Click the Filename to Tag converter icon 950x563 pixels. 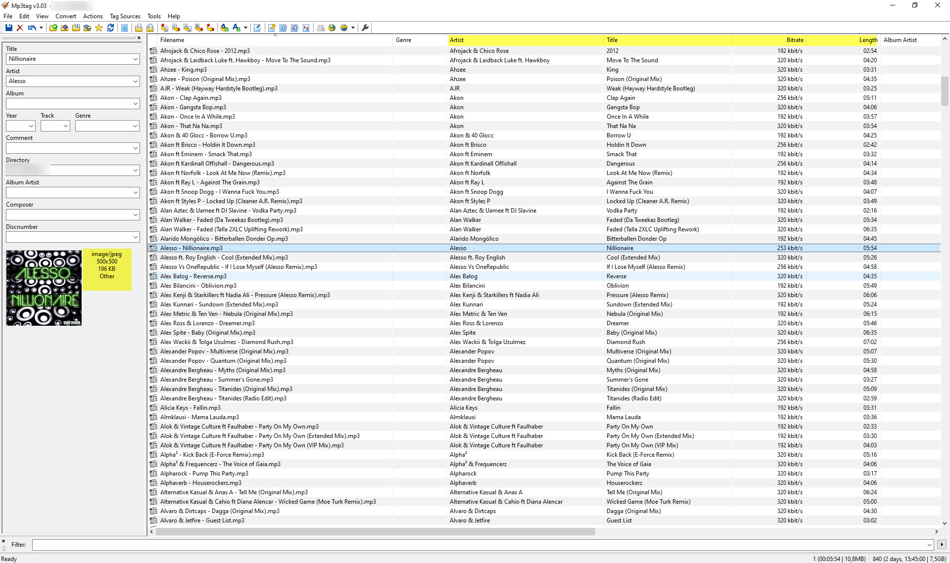coord(176,28)
